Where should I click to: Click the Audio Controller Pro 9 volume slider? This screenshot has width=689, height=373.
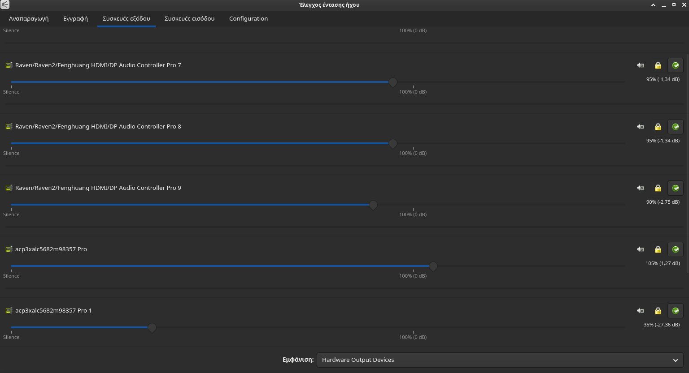point(318,205)
